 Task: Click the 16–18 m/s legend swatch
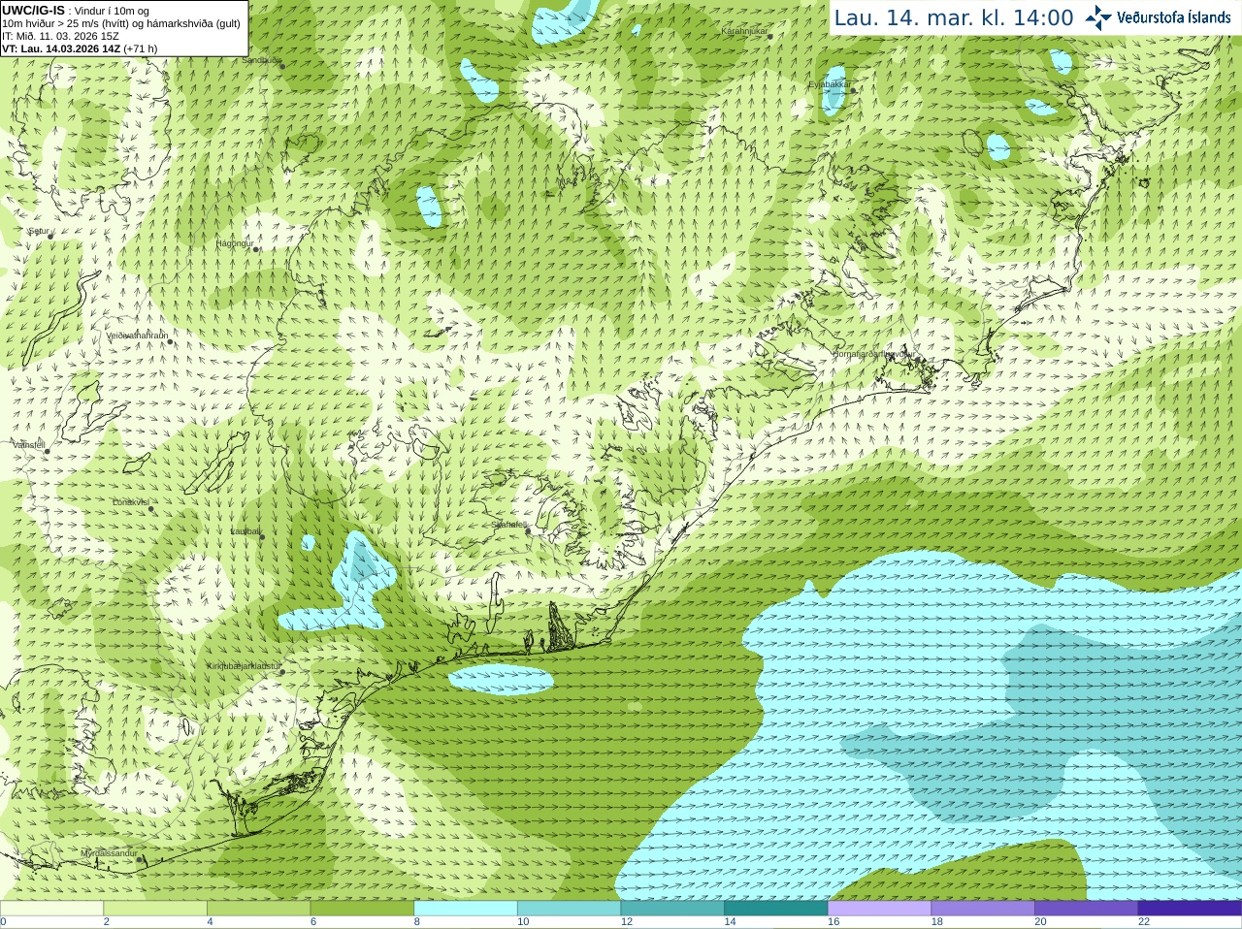(x=879, y=909)
